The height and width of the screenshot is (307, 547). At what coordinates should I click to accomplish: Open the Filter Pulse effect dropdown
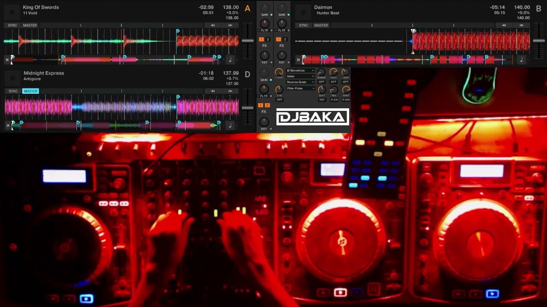pos(300,88)
